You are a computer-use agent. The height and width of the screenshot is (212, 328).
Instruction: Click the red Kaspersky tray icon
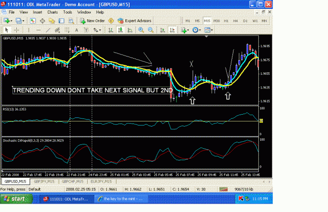point(240,198)
